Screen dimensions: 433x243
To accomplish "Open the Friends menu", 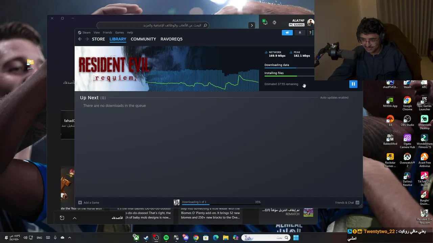I will (107, 33).
